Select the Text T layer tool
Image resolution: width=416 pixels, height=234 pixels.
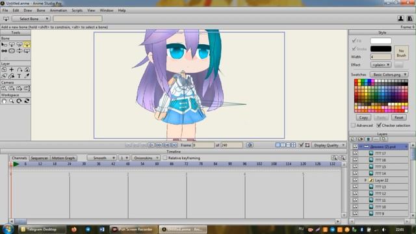[x=19, y=76]
